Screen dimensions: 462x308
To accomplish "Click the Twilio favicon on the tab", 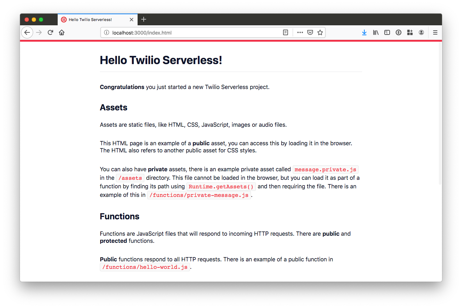I will coord(64,20).
